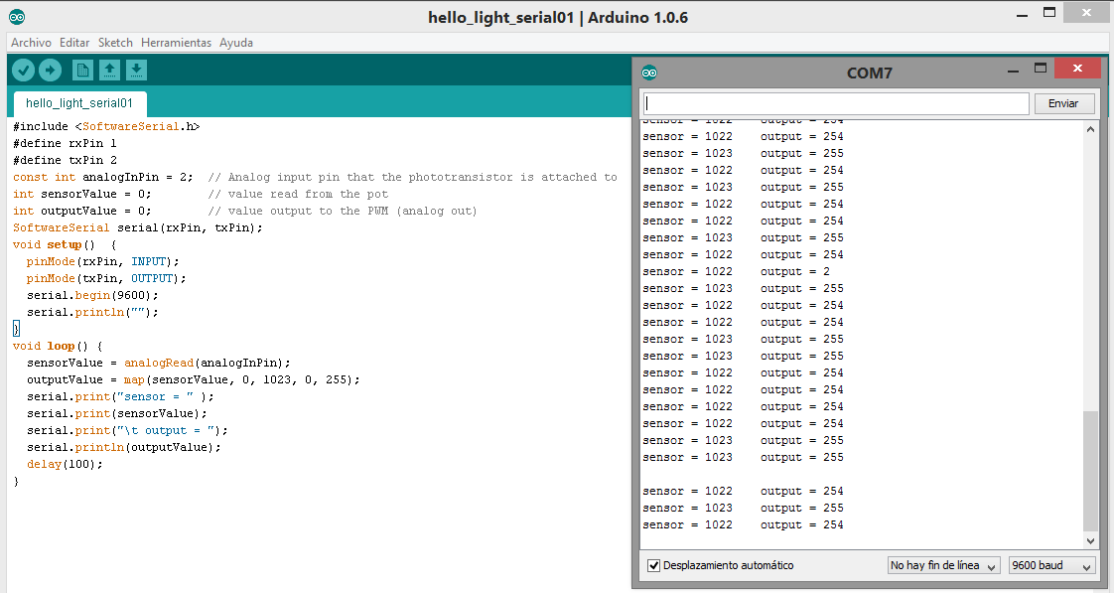Minimize the COM7 window
The width and height of the screenshot is (1114, 593).
coord(1013,71)
